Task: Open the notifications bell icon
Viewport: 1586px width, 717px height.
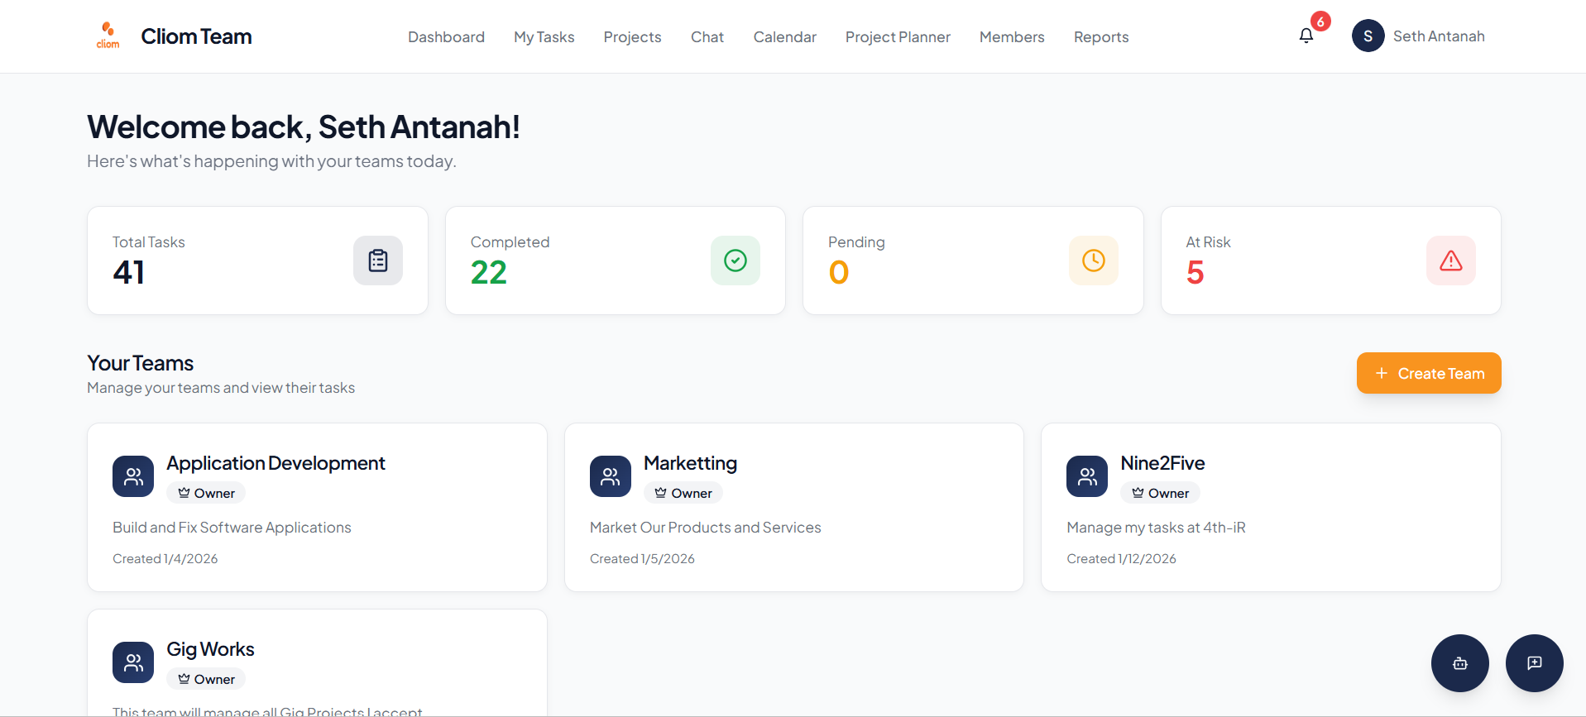Action: [1306, 36]
